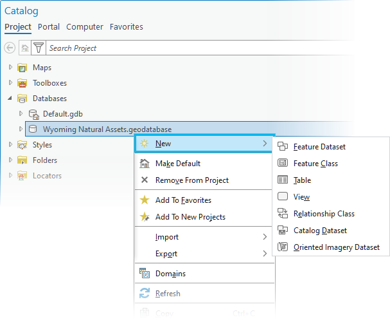The image size is (390, 322).
Task: Expand the Locators tree node
Action: pyautogui.click(x=10, y=176)
